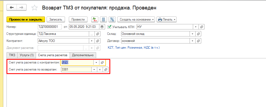The width and height of the screenshot is (266, 107).
Task: Open Айсулу ТОО counterparty card
Action: pos(98,41)
